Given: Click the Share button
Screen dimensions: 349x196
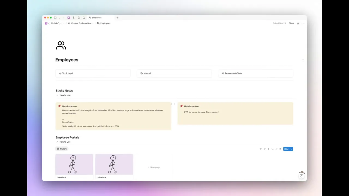Looking at the screenshot, I should (291, 23).
